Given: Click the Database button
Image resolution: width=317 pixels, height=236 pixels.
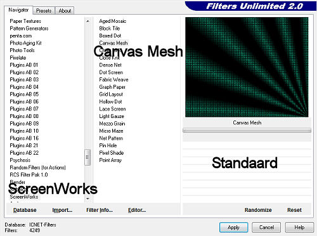Looking at the screenshot, I should point(25,210).
